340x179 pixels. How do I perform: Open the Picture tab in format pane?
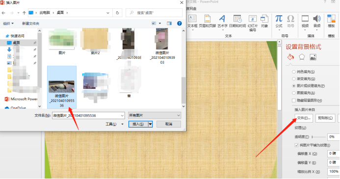[313, 57]
